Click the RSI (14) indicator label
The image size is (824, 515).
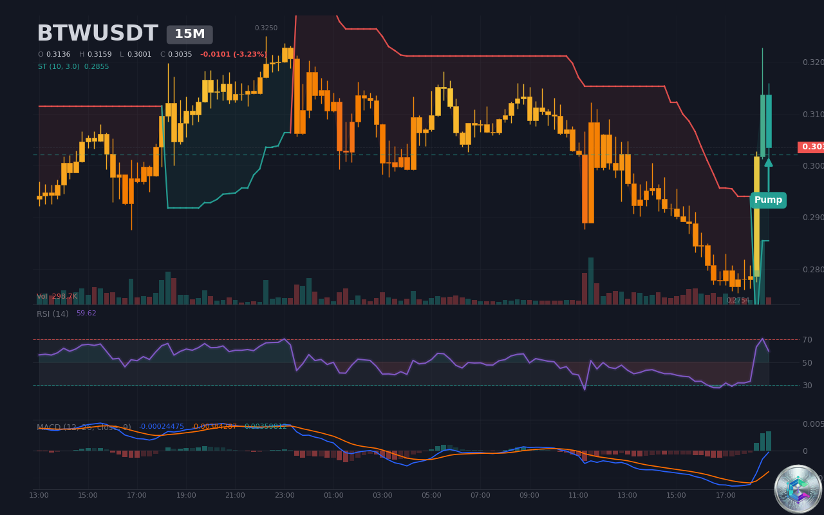53,314
